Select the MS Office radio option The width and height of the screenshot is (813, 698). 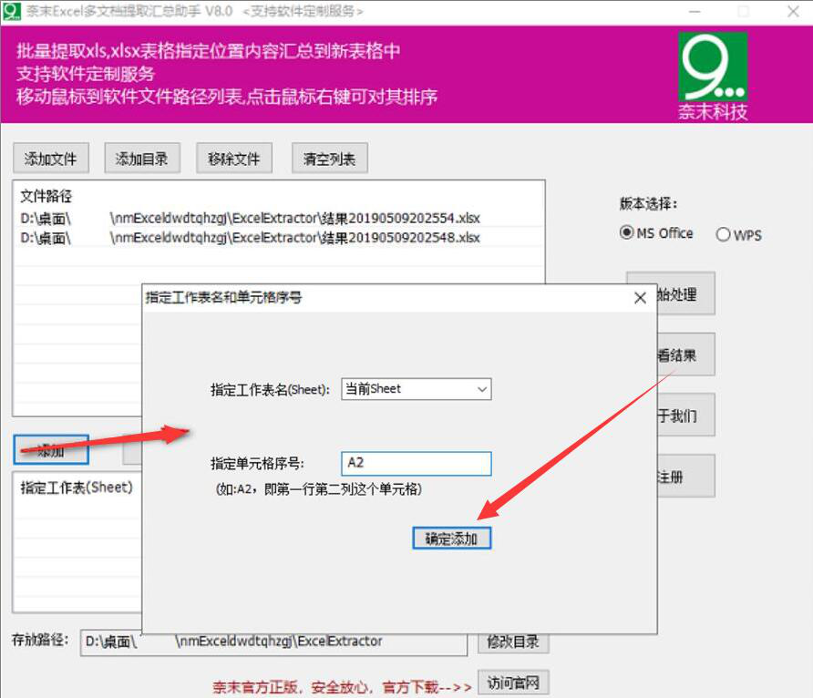[656, 233]
